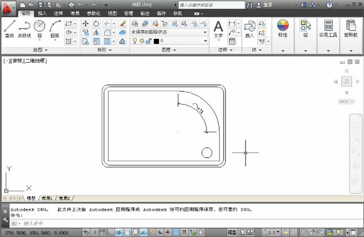Open the 视图 (View) ribbon tab

coord(112,13)
